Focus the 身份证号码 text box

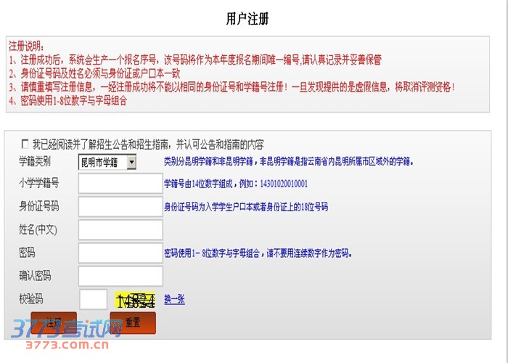coord(120,207)
